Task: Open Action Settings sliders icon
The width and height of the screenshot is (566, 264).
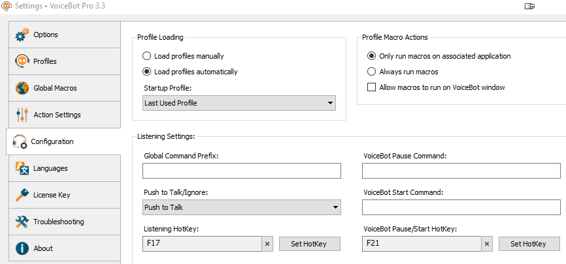Action: [22, 115]
